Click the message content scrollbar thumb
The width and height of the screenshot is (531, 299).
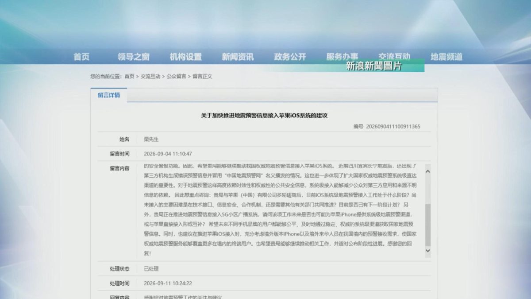point(427,225)
